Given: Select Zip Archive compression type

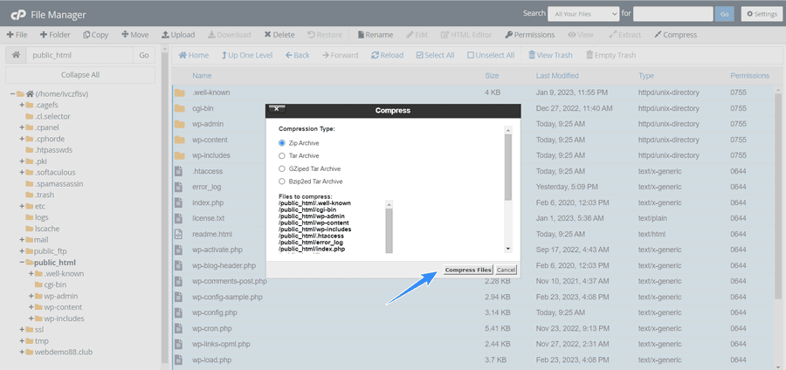Looking at the screenshot, I should (282, 143).
